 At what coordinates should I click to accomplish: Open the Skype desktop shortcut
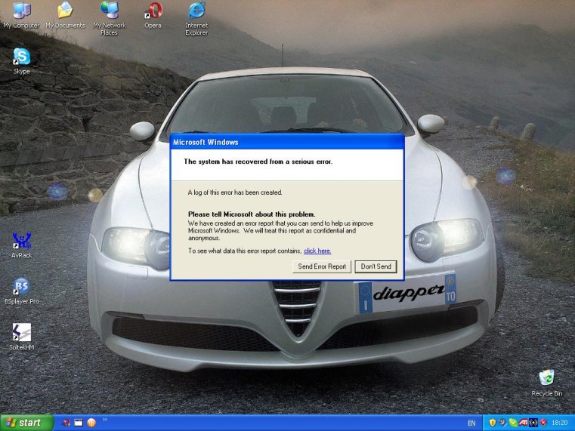pyautogui.click(x=21, y=57)
